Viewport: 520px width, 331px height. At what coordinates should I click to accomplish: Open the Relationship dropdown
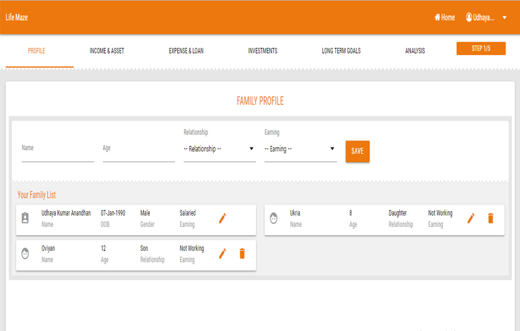[x=219, y=149]
